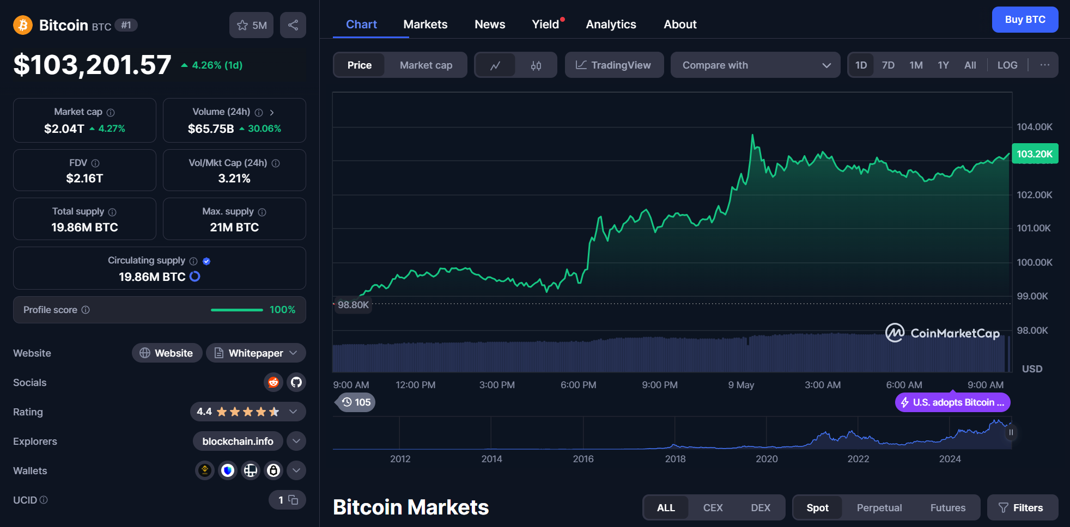Open the share icon next to watchlist
This screenshot has width=1070, height=527.
click(293, 25)
